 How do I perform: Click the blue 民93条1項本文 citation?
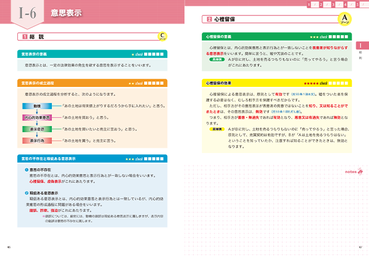click(303, 94)
